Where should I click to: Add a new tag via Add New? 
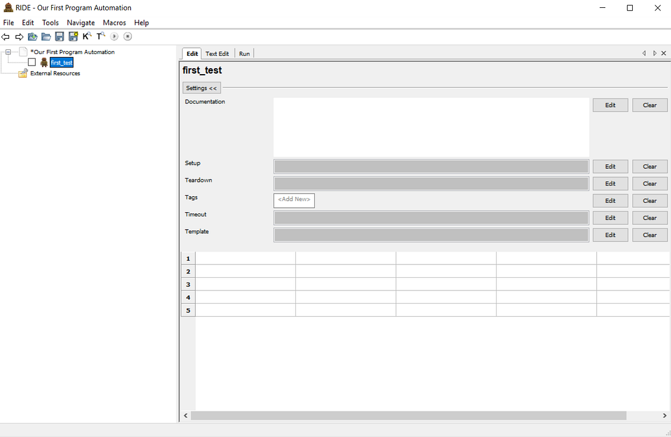294,200
